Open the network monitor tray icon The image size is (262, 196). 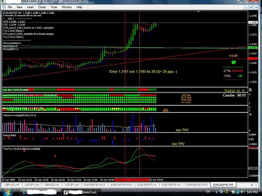[x=233, y=192]
